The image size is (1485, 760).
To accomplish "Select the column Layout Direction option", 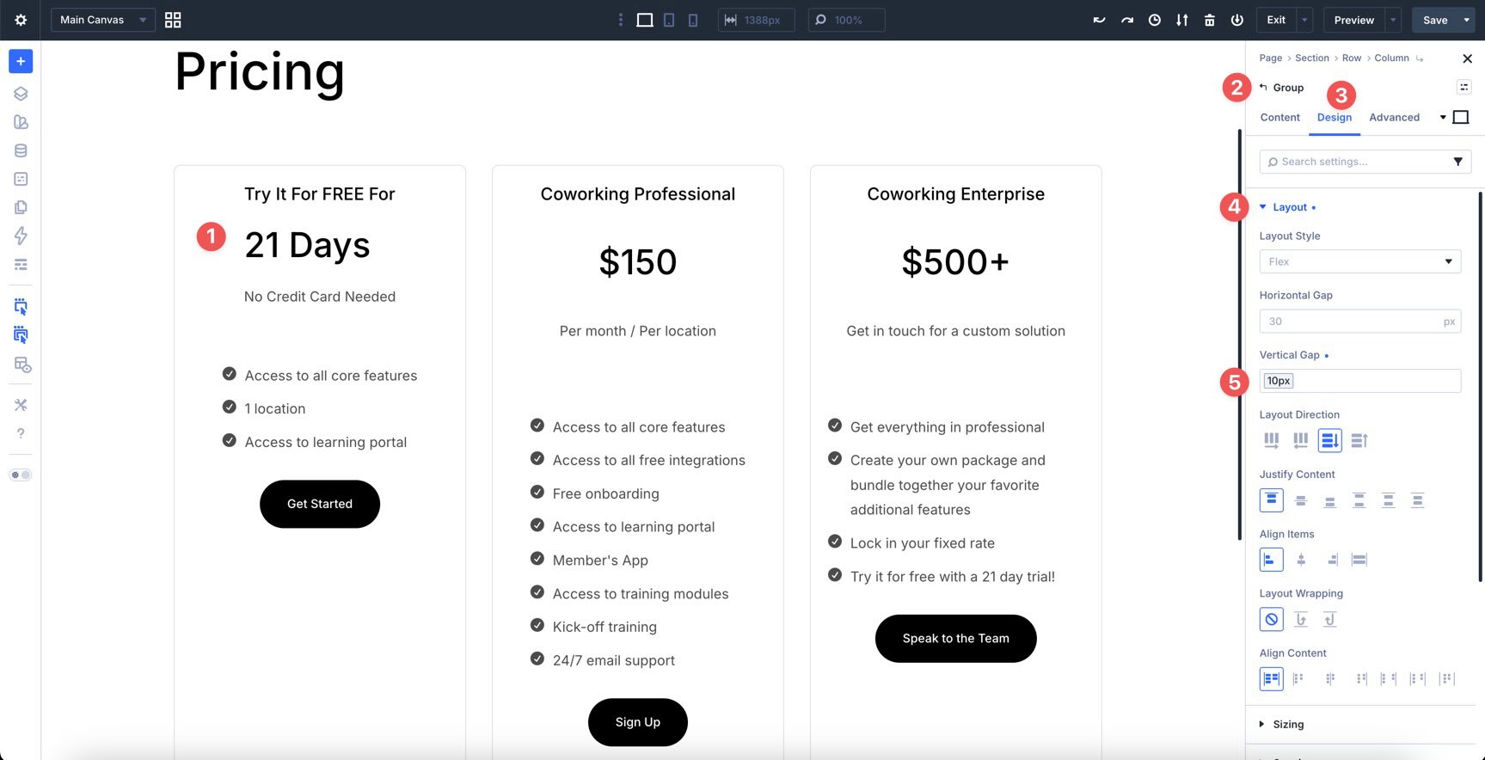I will pyautogui.click(x=1330, y=440).
